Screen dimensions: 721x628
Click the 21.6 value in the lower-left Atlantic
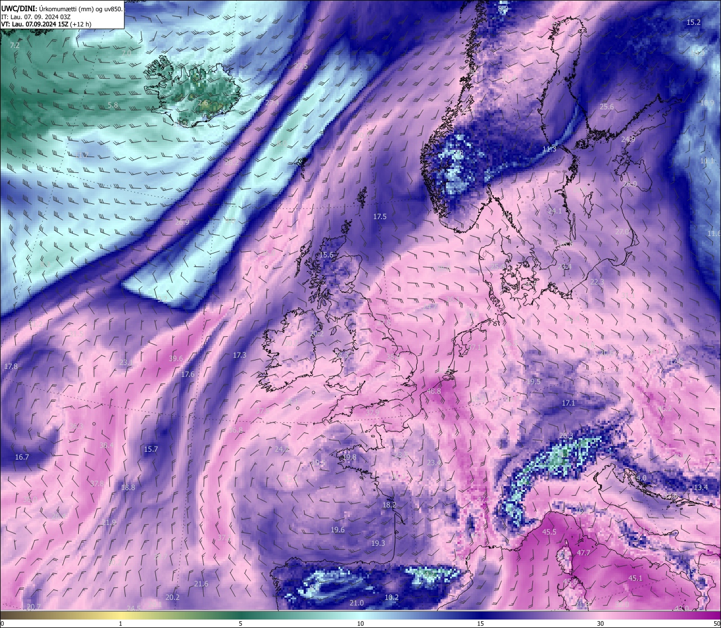pos(201,584)
